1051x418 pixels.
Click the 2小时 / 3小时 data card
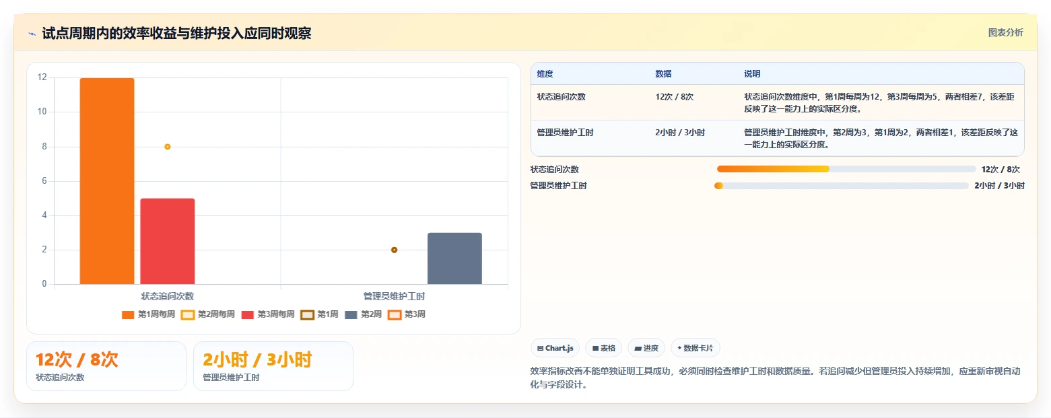(x=273, y=366)
